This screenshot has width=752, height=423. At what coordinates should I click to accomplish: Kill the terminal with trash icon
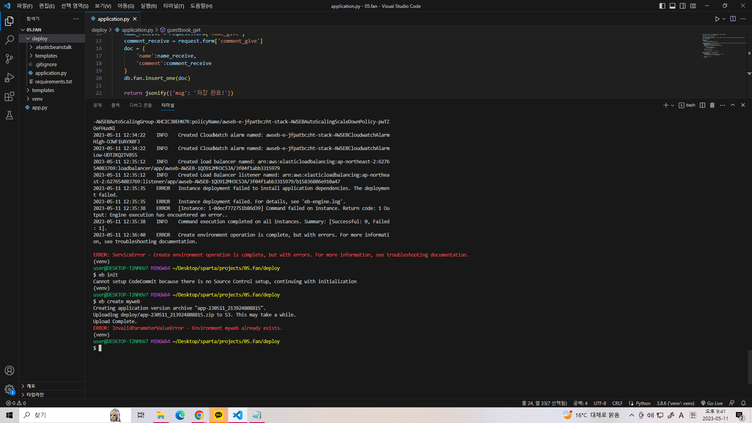coord(712,105)
